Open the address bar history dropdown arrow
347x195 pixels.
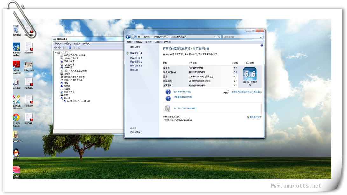(x=215, y=37)
